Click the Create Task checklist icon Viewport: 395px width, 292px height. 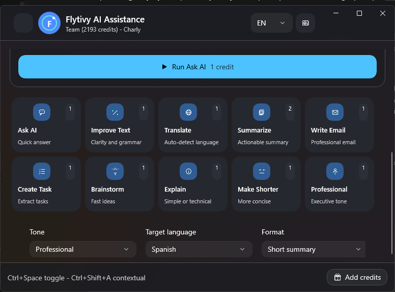42,171
